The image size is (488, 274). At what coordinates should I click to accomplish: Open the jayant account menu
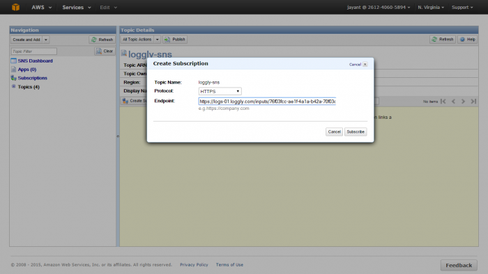[379, 7]
